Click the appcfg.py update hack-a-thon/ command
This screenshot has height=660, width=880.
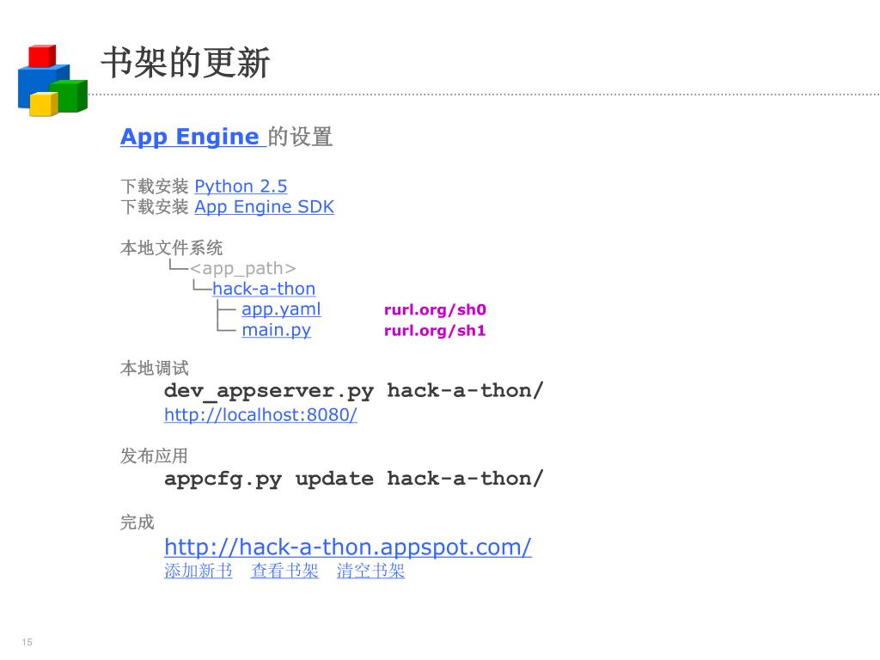click(x=353, y=480)
